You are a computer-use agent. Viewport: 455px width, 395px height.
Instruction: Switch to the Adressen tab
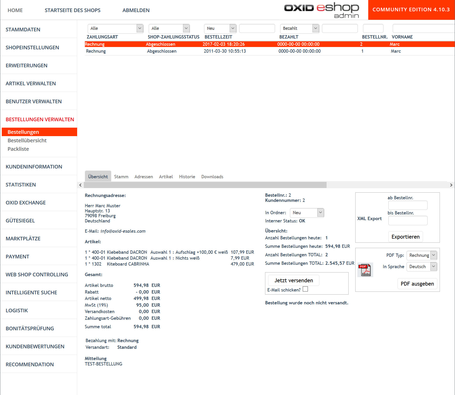[144, 177]
